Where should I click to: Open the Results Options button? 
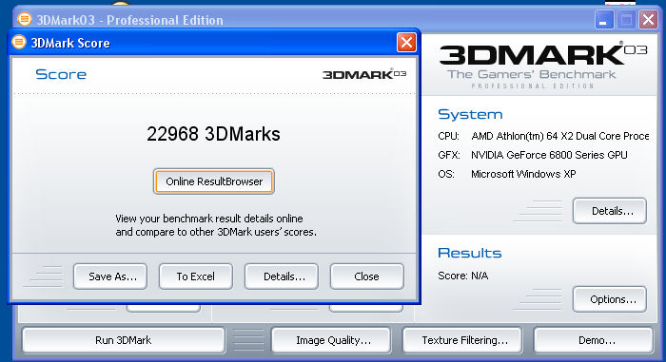pyautogui.click(x=610, y=299)
